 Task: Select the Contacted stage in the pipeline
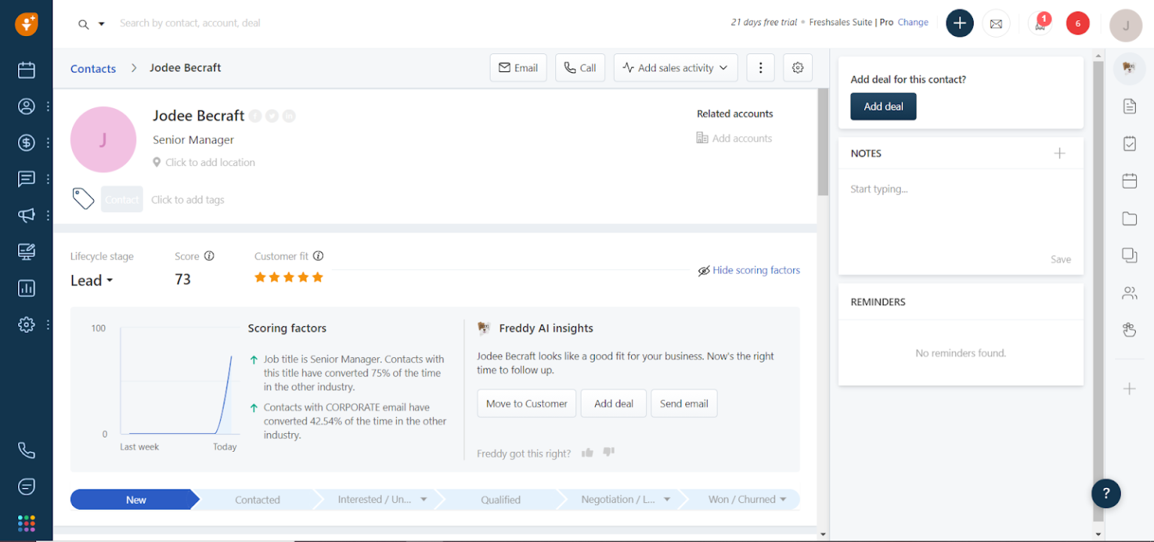tap(257, 499)
